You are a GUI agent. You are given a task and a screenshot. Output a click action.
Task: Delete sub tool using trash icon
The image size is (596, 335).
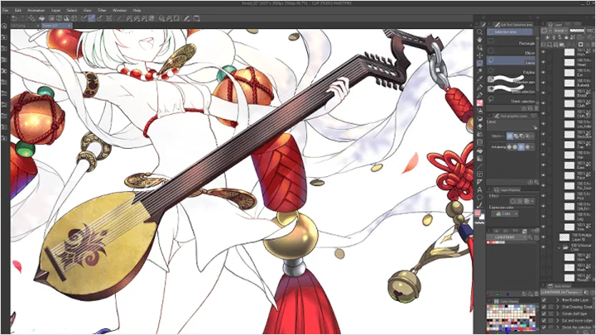click(536, 108)
